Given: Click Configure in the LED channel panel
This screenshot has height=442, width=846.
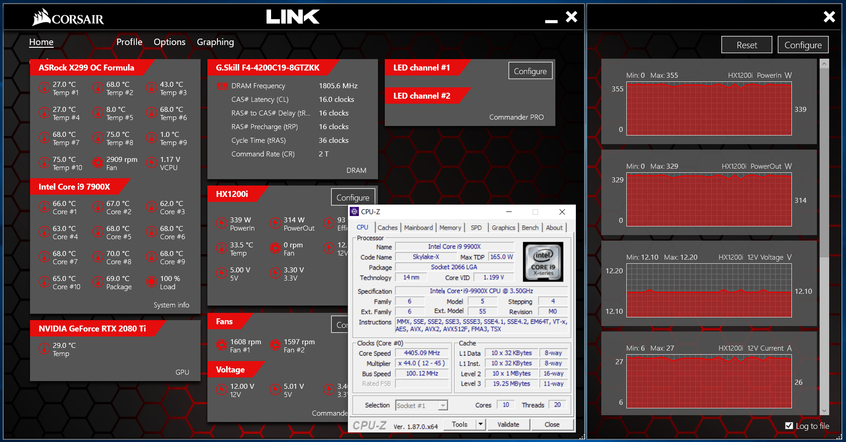Looking at the screenshot, I should (530, 71).
